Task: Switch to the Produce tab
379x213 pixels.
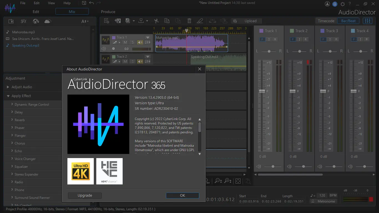Action: pyautogui.click(x=108, y=12)
